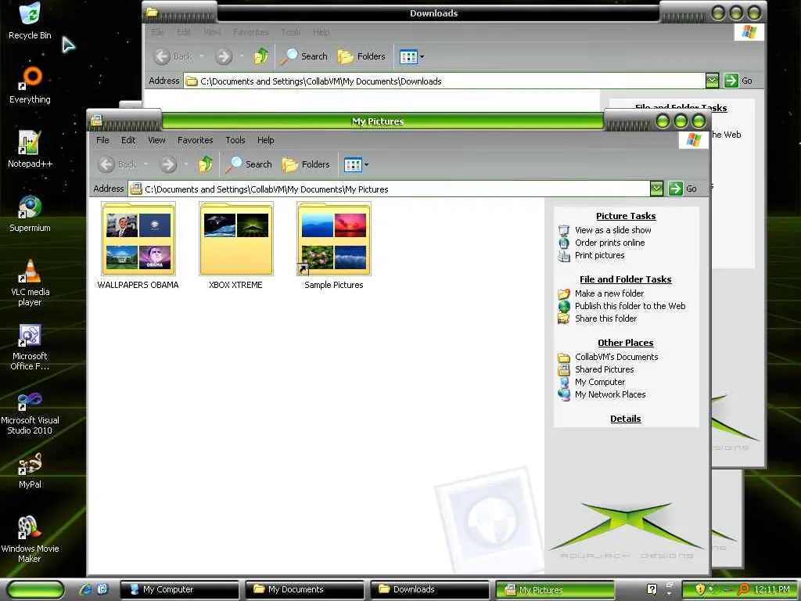The image size is (801, 601).
Task: Go to My Network Places link
Action: point(610,394)
